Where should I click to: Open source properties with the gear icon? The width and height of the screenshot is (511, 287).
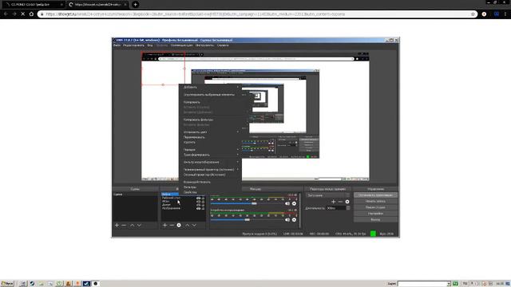pos(179,225)
